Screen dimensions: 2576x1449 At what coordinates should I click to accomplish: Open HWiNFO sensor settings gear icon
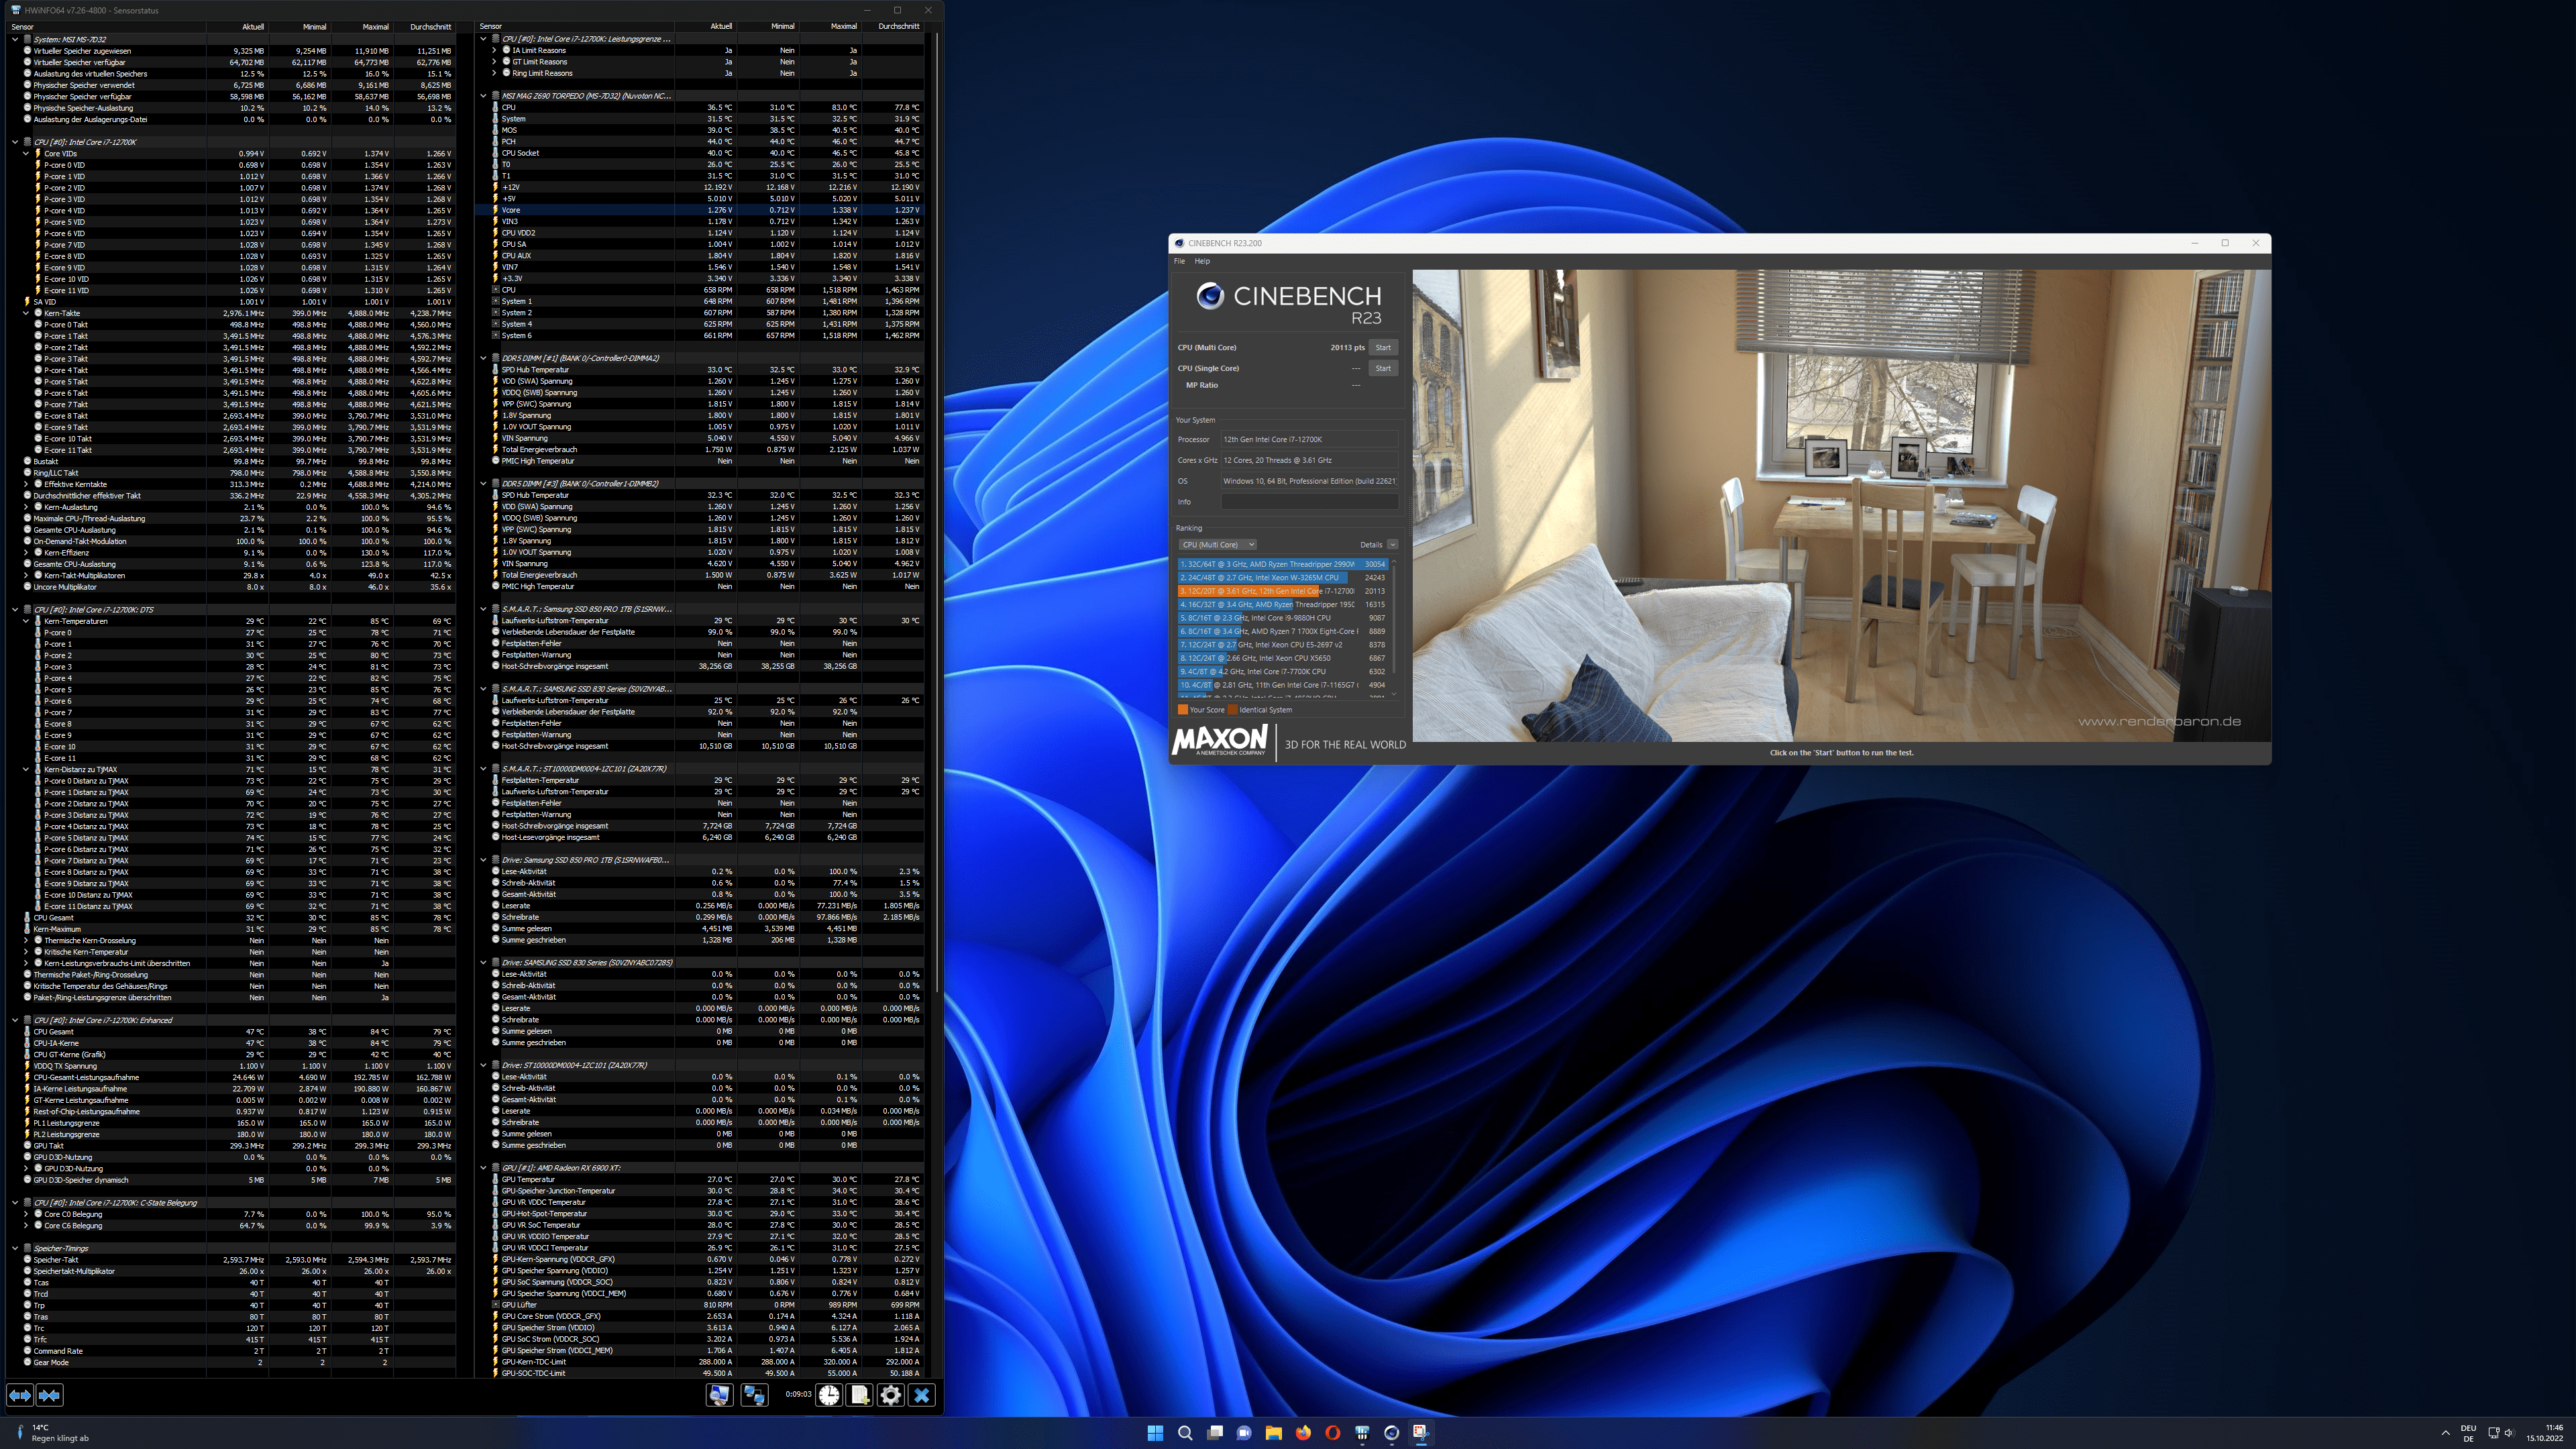[891, 1394]
